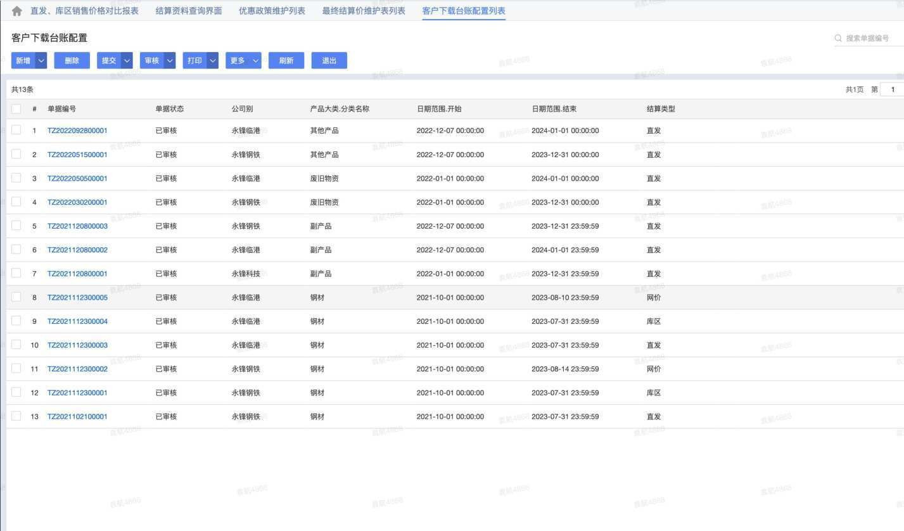Click the 打印 button

[x=195, y=61]
